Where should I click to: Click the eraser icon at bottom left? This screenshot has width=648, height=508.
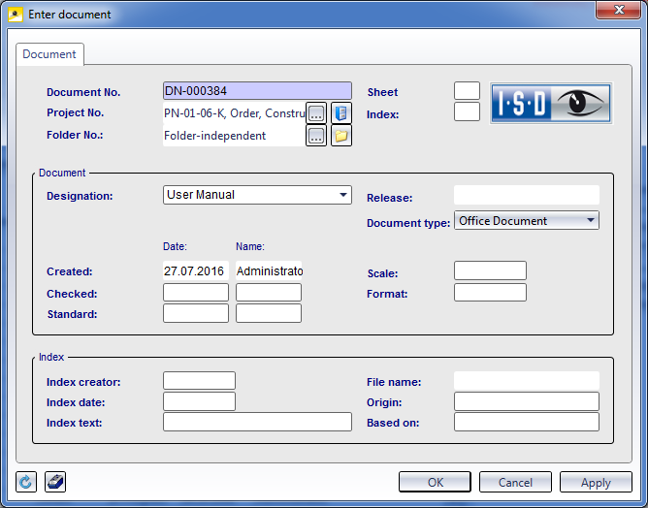pos(55,482)
